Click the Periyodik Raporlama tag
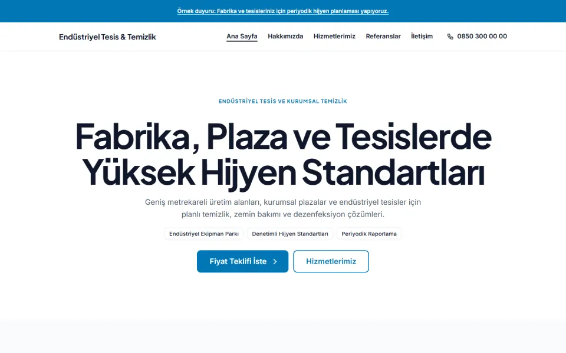 [369, 234]
